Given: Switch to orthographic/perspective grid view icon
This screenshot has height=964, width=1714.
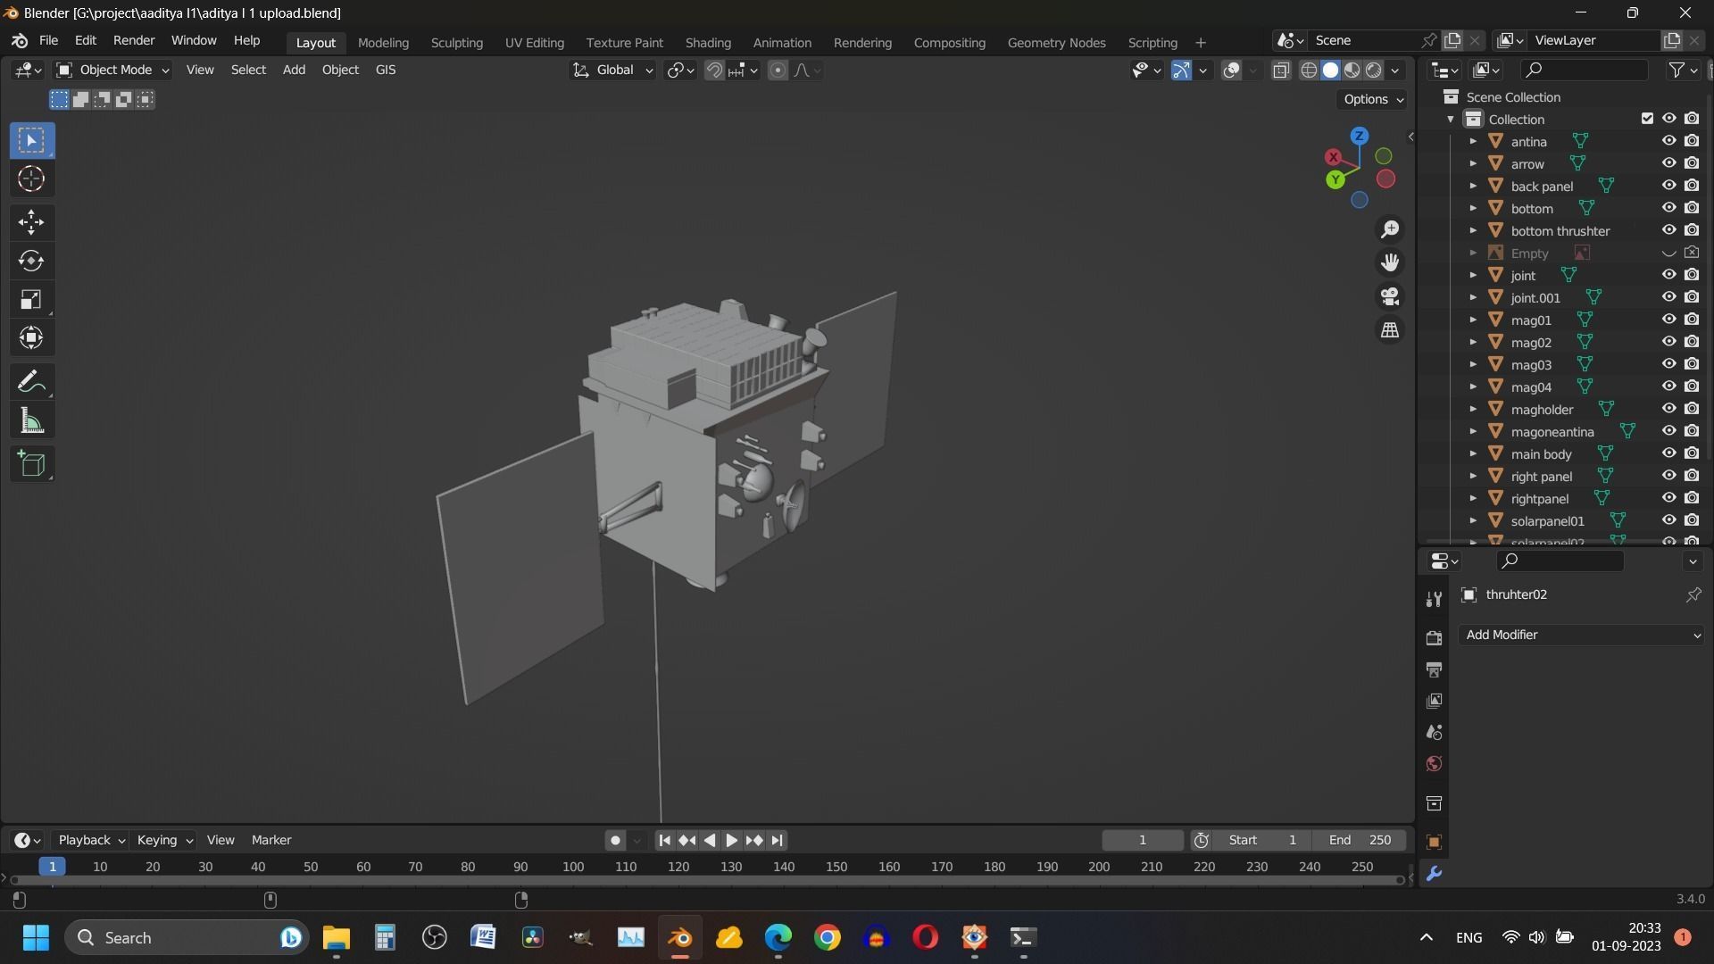Looking at the screenshot, I should pyautogui.click(x=1390, y=330).
